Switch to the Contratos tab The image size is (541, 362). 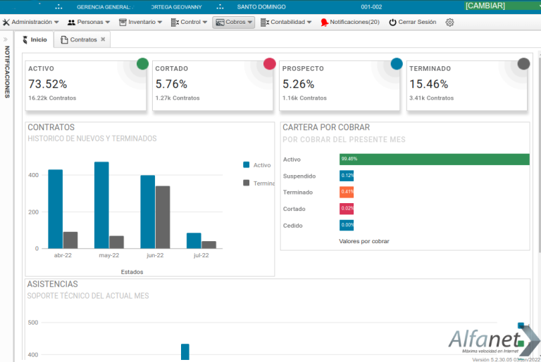coord(83,40)
